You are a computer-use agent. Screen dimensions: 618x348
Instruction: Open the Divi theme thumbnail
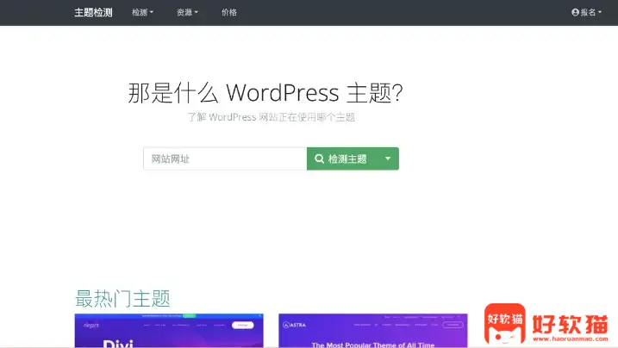tap(169, 331)
